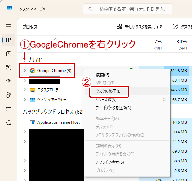Open the Performance sidebar icon
The height and width of the screenshot is (181, 192).
point(9,54)
